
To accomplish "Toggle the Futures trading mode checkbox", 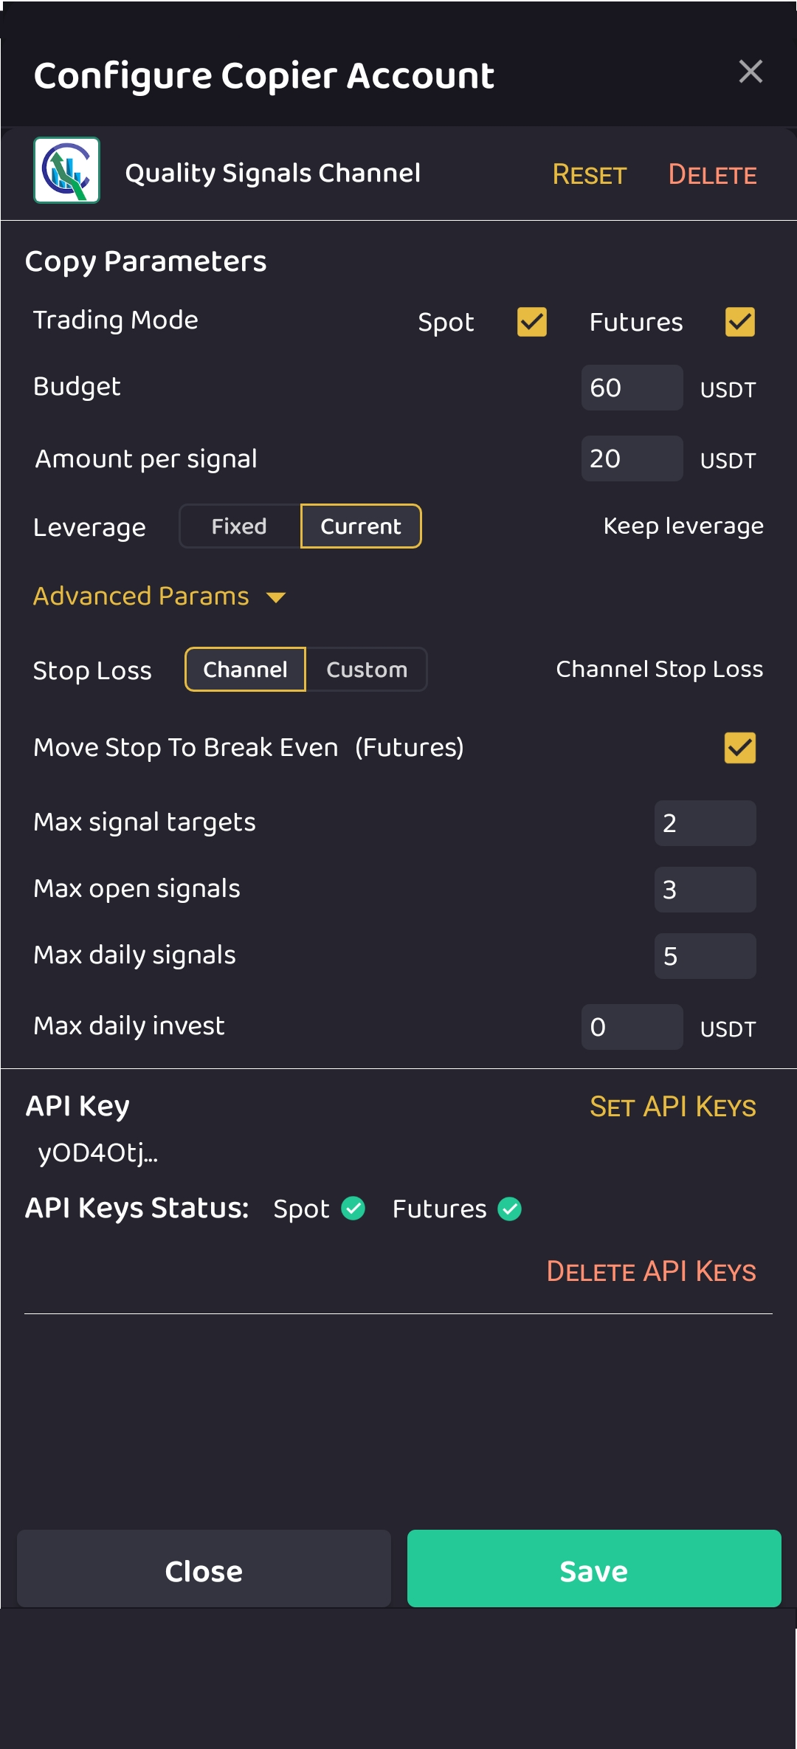I will point(739,322).
